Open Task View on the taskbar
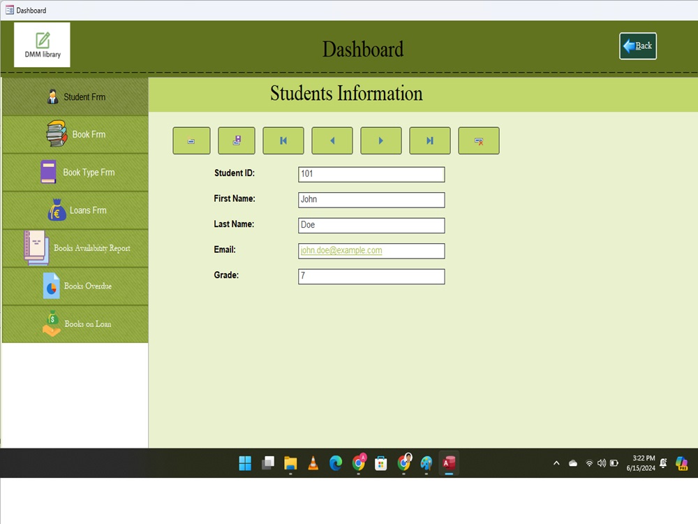The width and height of the screenshot is (698, 524). (267, 463)
